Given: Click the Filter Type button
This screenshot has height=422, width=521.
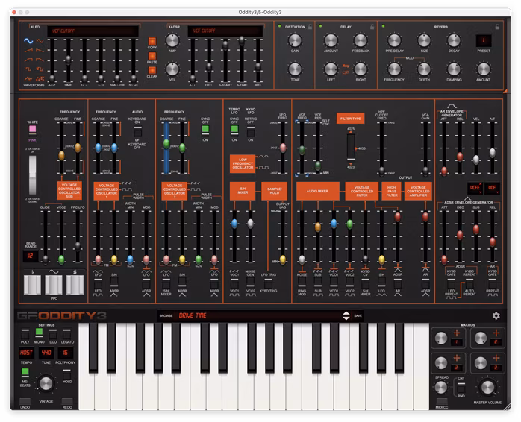Looking at the screenshot, I should click(351, 119).
